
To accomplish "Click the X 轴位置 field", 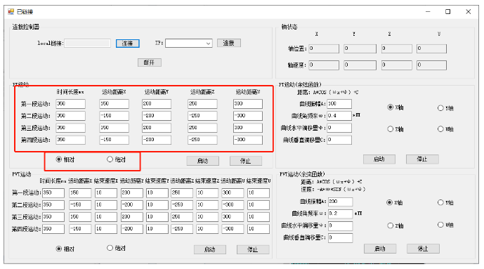I will point(324,48).
